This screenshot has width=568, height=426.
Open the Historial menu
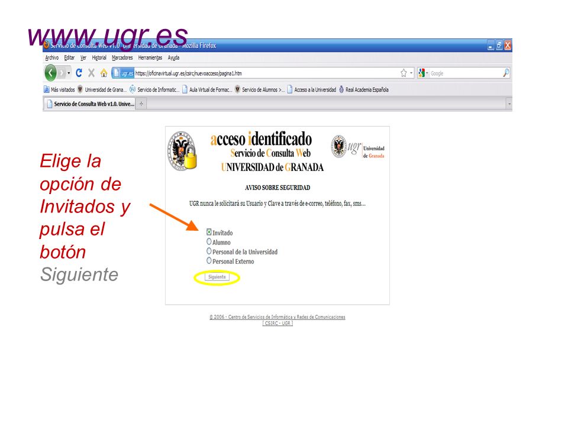pyautogui.click(x=99, y=57)
